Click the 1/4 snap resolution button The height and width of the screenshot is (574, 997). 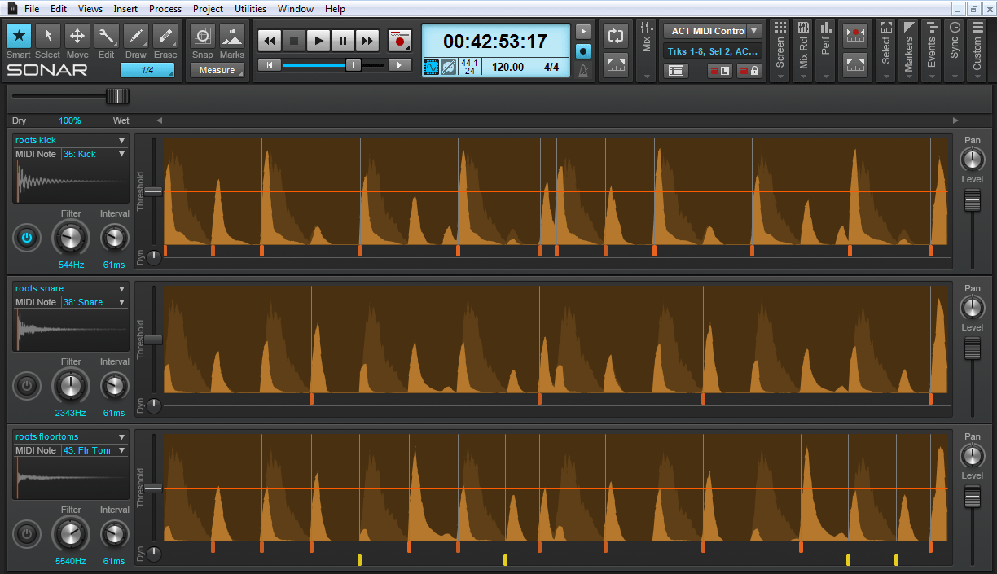[x=147, y=70]
